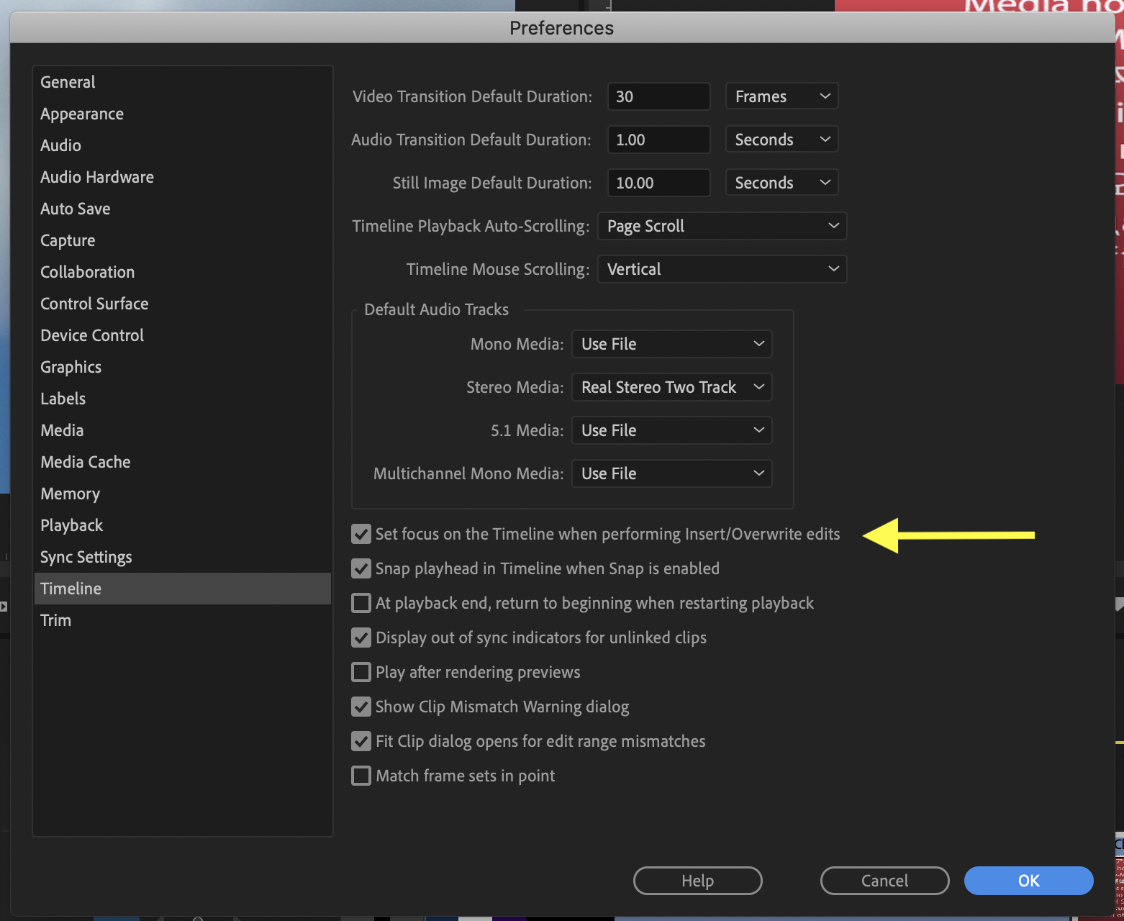This screenshot has width=1124, height=921.
Task: Confirm preferences with the OK button
Action: pos(1028,880)
